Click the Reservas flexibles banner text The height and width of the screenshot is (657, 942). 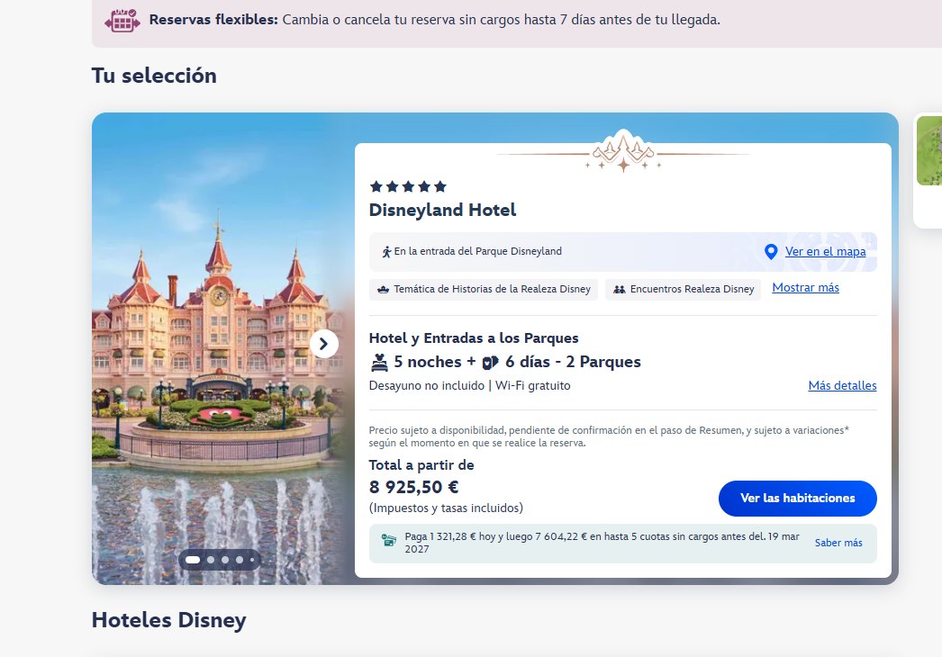(x=434, y=20)
